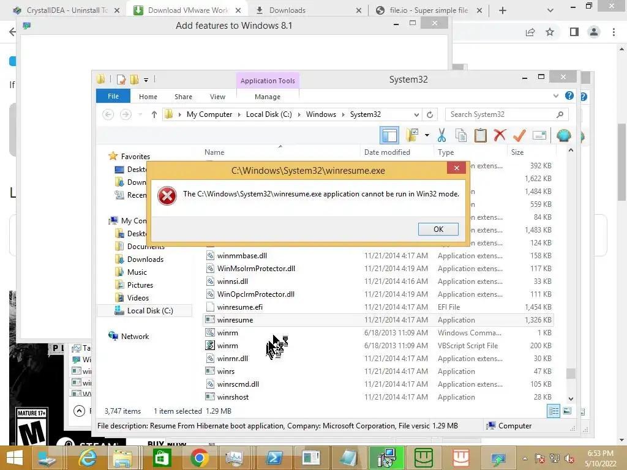
Task: Select Videos in the navigation pane
Action: tap(138, 298)
